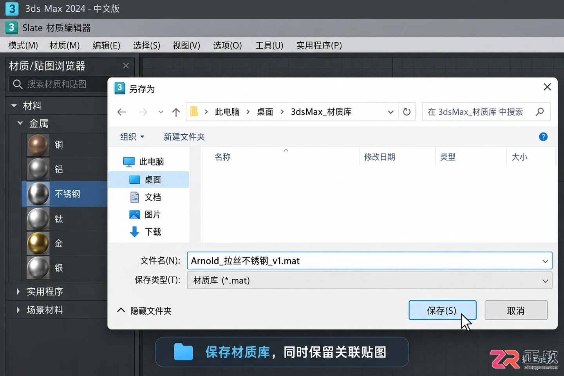Open the 编辑(E) menu
This screenshot has height=376, width=564.
107,45
